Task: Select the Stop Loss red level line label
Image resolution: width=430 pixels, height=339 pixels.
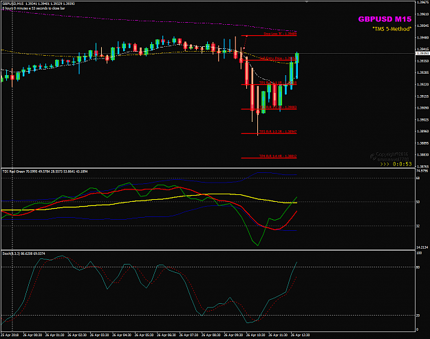Action: coord(280,34)
